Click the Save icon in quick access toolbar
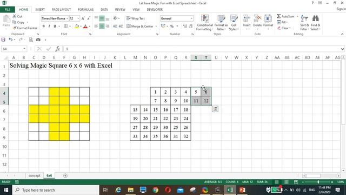Viewport: 346px width, 195px height. (3, 40)
